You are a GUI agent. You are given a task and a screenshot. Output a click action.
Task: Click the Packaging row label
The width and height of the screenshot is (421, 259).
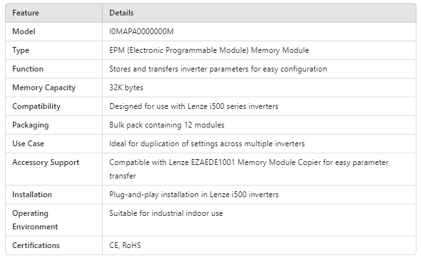click(30, 125)
